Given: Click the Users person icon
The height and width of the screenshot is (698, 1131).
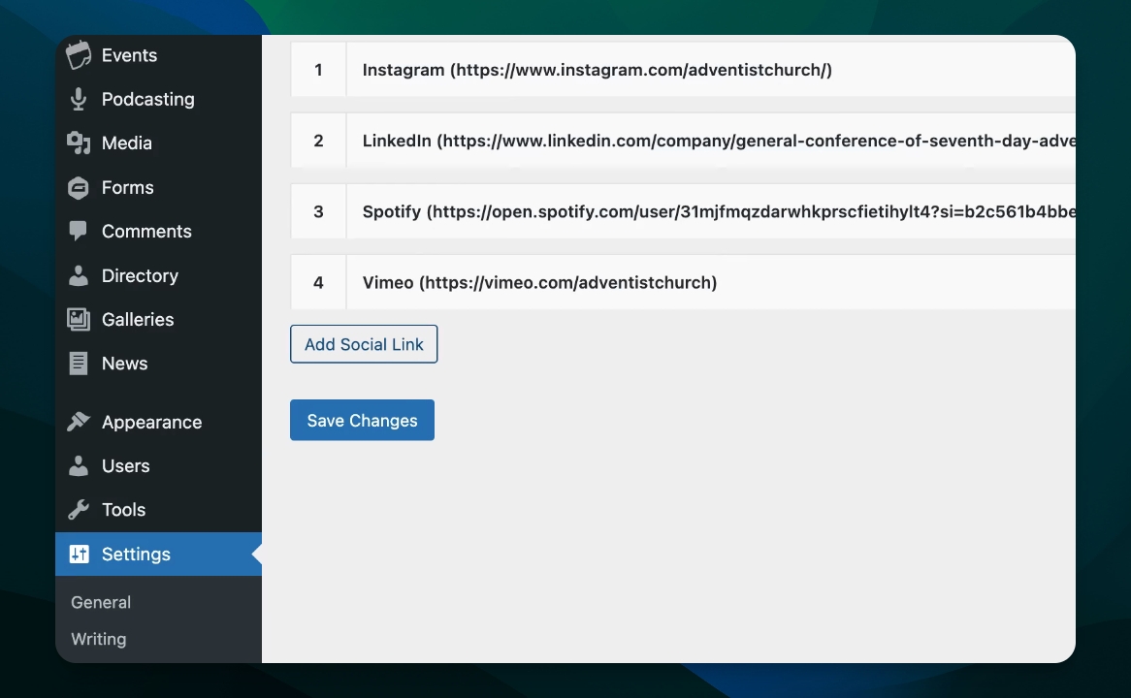Looking at the screenshot, I should coord(79,465).
